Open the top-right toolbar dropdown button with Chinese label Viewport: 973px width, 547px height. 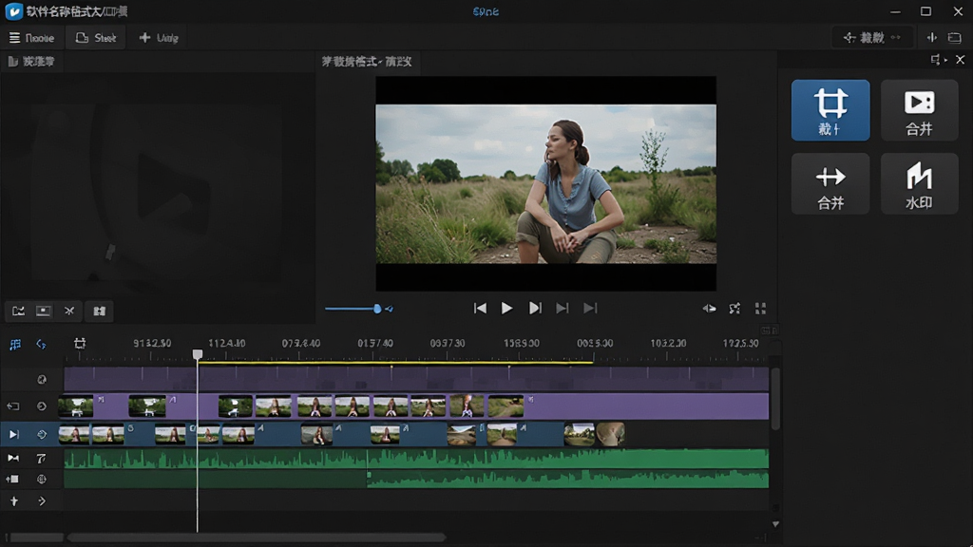(x=872, y=38)
